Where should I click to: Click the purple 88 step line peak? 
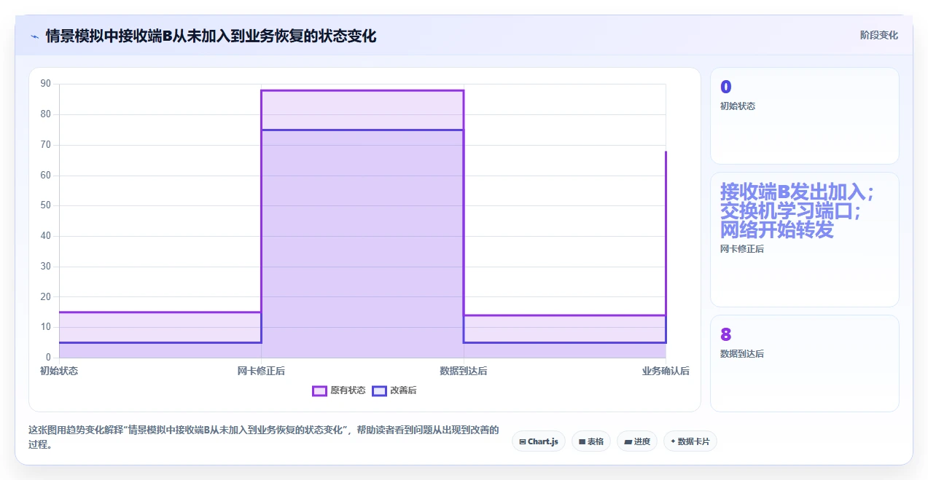pos(362,90)
